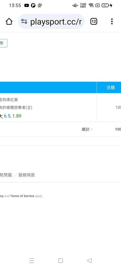Follow the Terms of Service link
Screen dimensions: 121x269
coord(22,196)
